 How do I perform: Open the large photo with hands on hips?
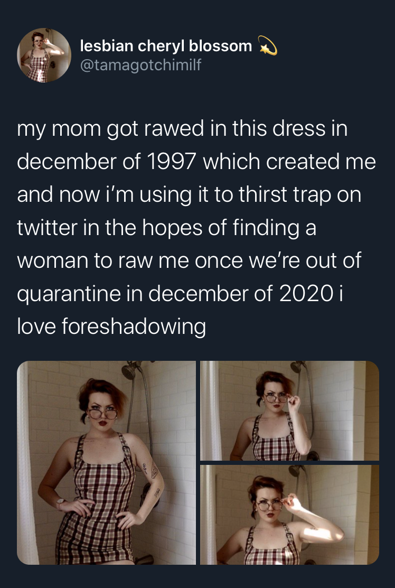[106, 463]
